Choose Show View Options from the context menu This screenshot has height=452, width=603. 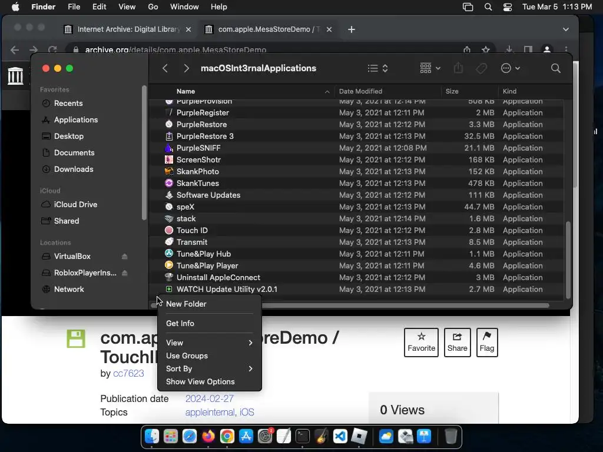click(x=210, y=381)
